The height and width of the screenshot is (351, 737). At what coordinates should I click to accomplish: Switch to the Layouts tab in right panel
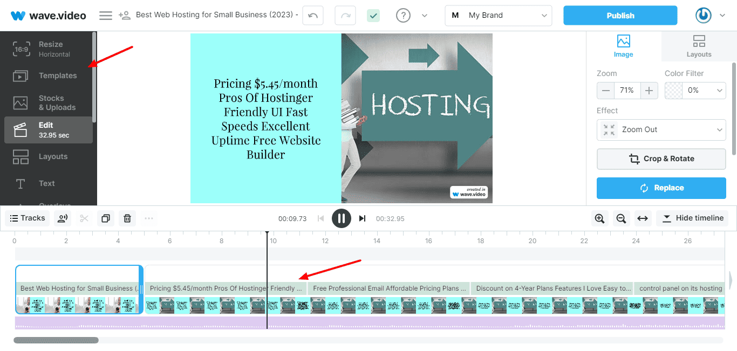point(699,46)
